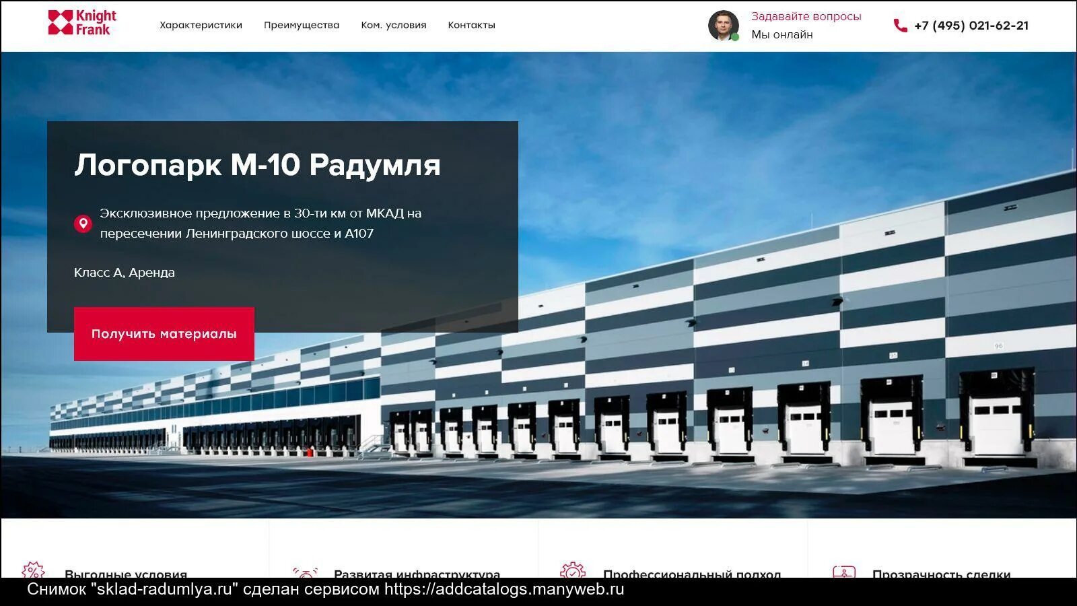Go to the Ком. условия section
The image size is (1077, 606).
coord(394,25)
